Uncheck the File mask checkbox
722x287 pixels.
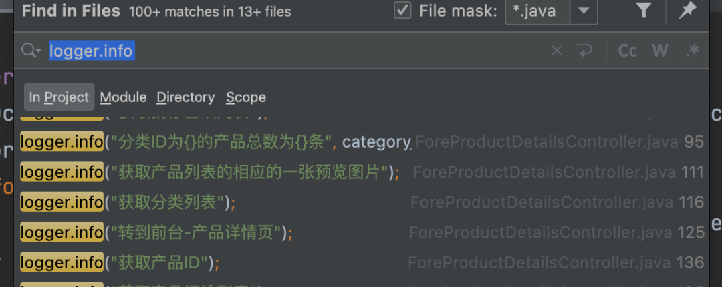click(402, 11)
